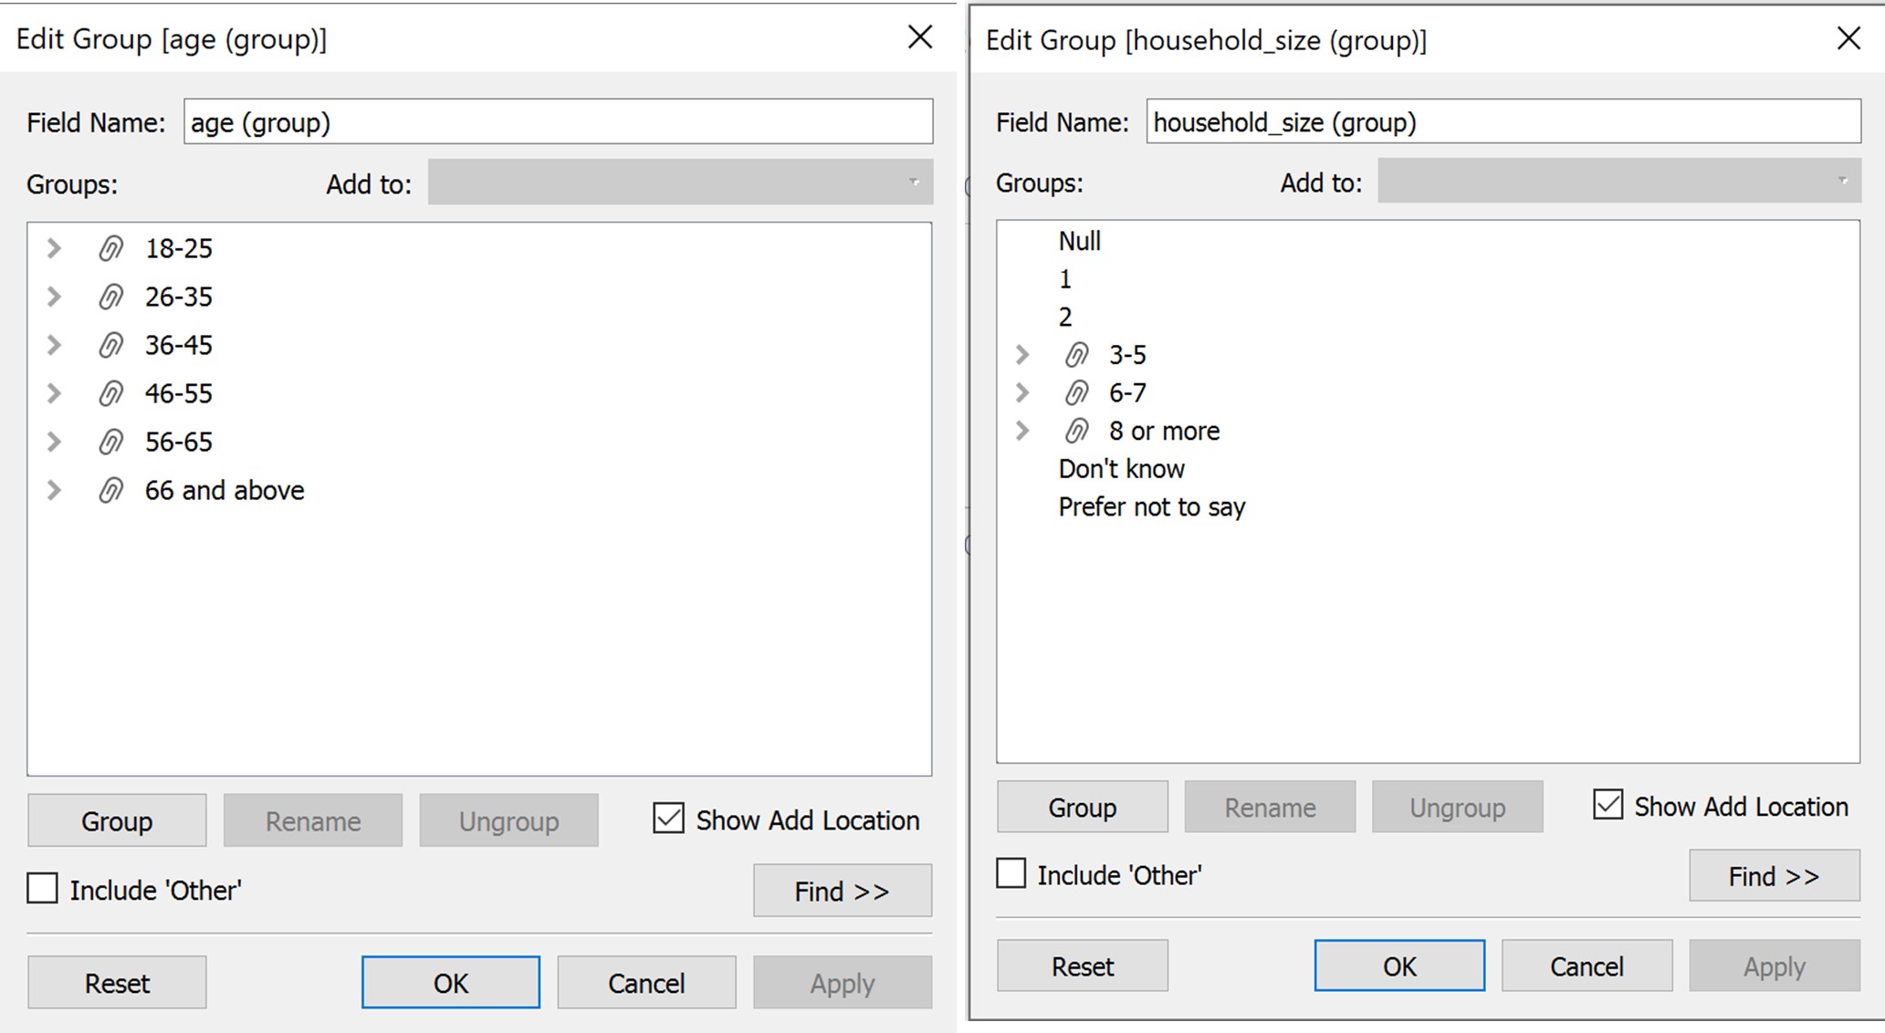Uncheck Show Add Location in household_size dialog
Image resolution: width=1885 pixels, height=1033 pixels.
point(1607,806)
